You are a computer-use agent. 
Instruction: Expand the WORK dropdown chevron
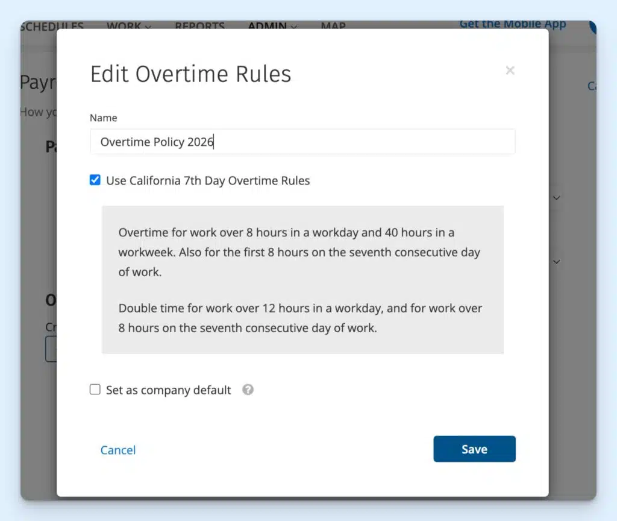[x=148, y=28]
